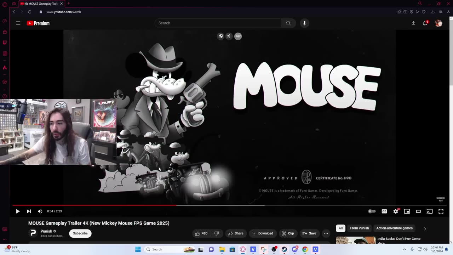Open File Explorer from the taskbar
453x255 pixels.
[222, 249]
